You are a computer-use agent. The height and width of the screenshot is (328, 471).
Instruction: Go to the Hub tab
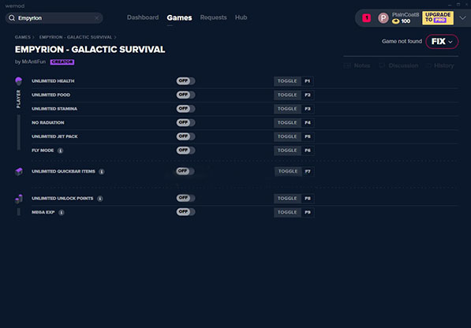point(241,17)
